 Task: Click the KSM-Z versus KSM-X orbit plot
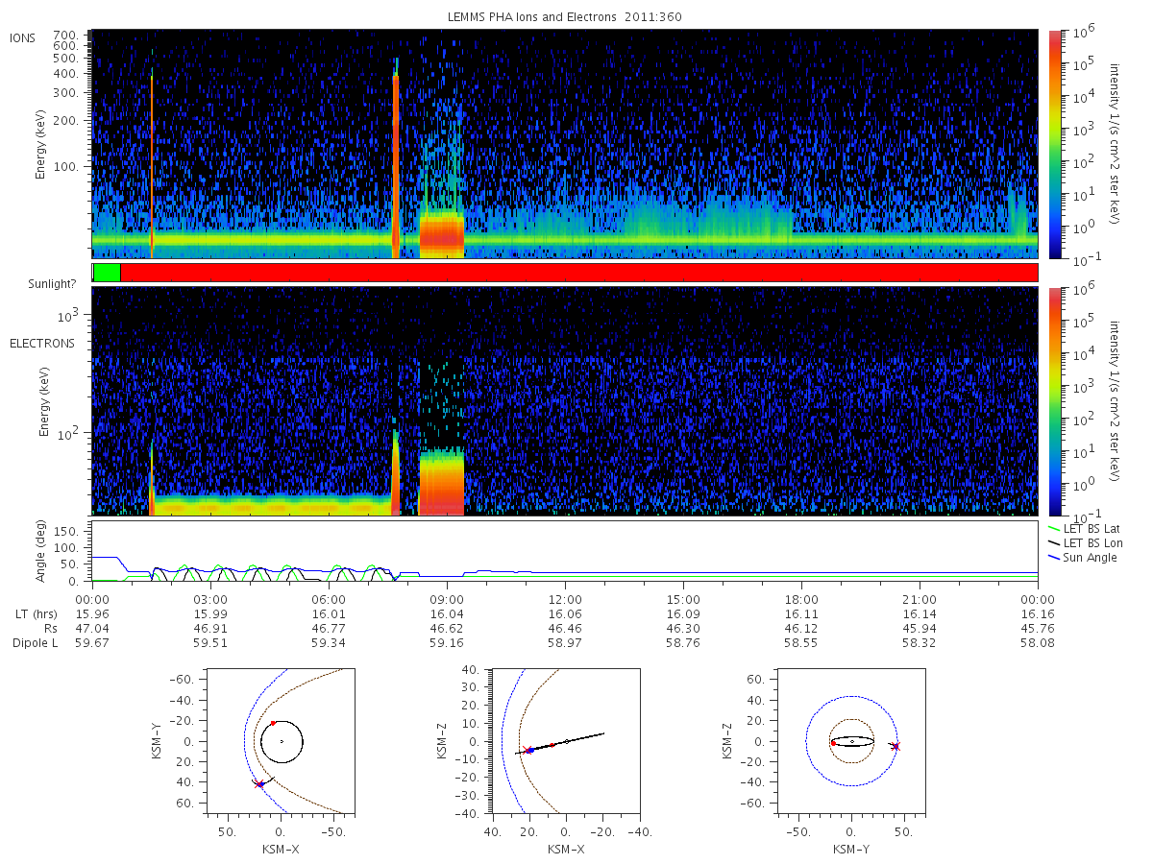tap(566, 742)
